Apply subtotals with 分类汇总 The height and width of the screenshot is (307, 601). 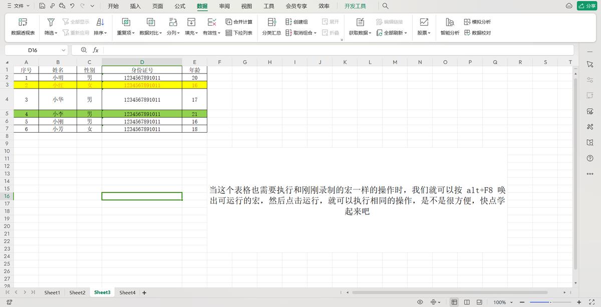click(x=271, y=27)
